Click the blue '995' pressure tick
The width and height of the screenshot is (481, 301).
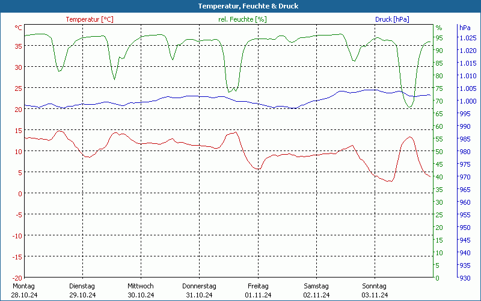(465, 114)
